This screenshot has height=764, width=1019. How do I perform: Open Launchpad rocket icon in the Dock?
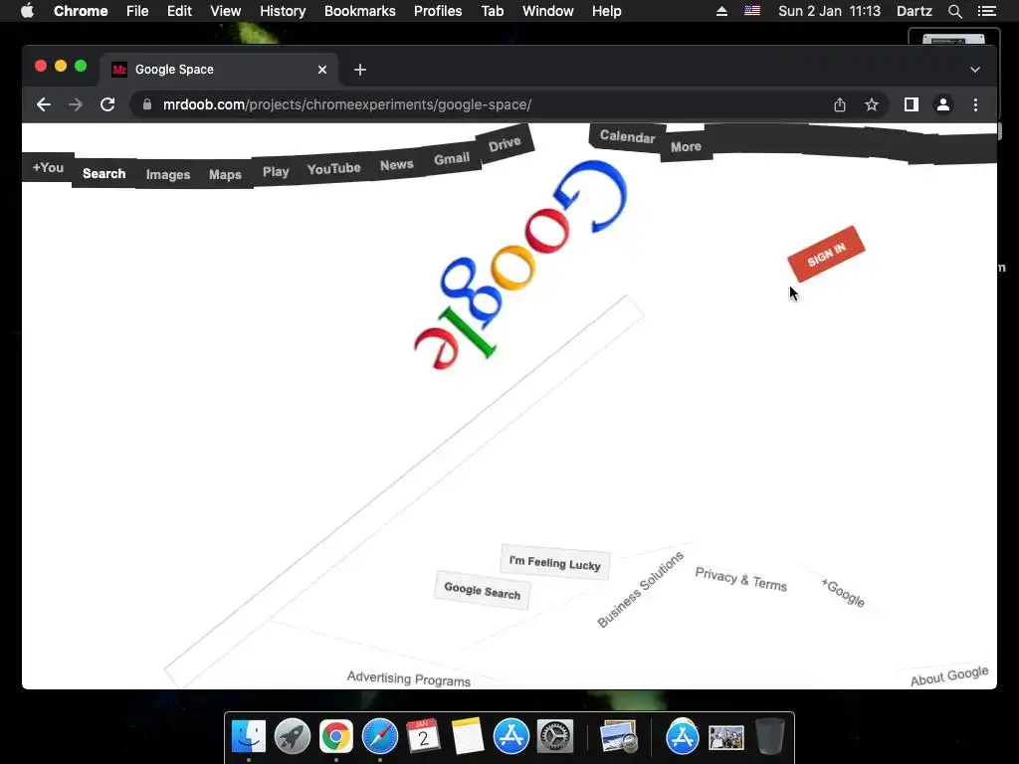coord(293,737)
